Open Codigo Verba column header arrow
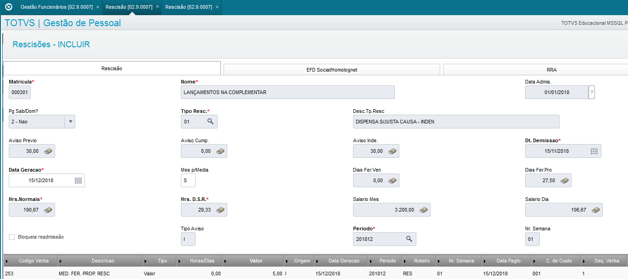Screen dimensions: 628x279 tap(6, 261)
